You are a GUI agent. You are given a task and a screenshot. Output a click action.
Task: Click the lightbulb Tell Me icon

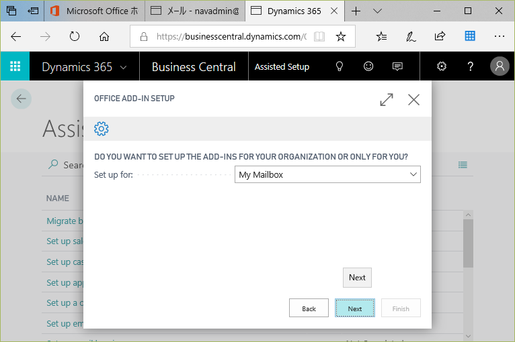[340, 66]
